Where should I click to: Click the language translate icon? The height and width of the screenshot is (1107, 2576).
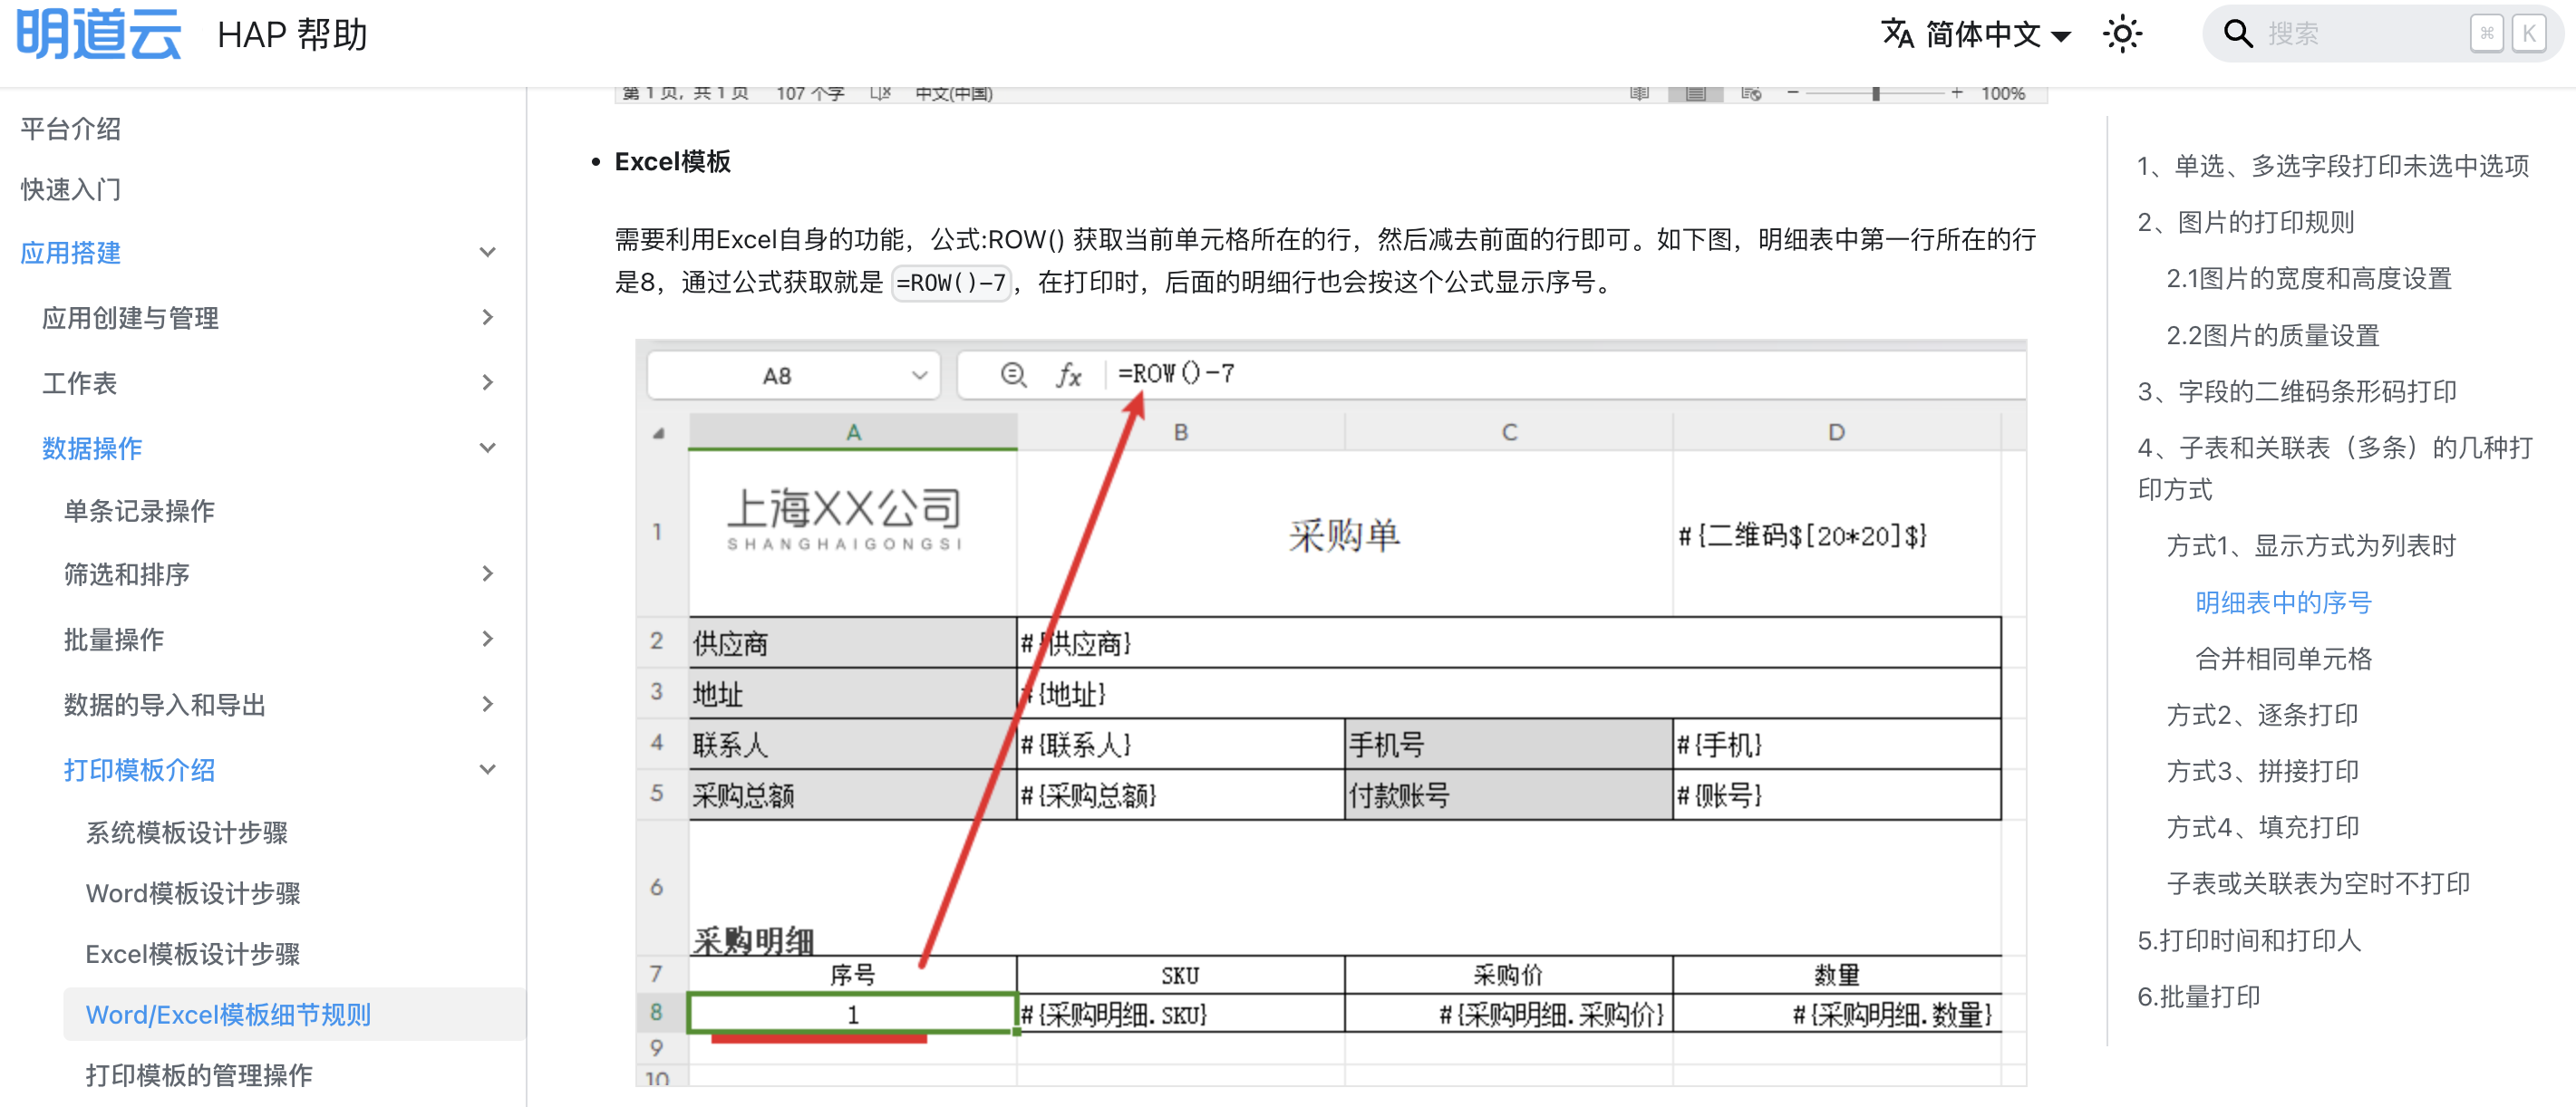click(x=1896, y=34)
